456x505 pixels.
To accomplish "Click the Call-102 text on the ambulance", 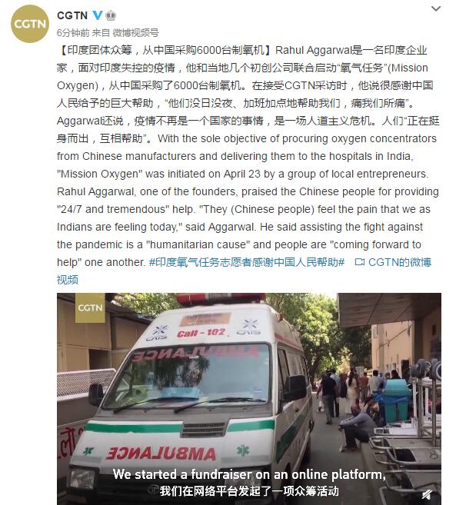I will pyautogui.click(x=201, y=333).
